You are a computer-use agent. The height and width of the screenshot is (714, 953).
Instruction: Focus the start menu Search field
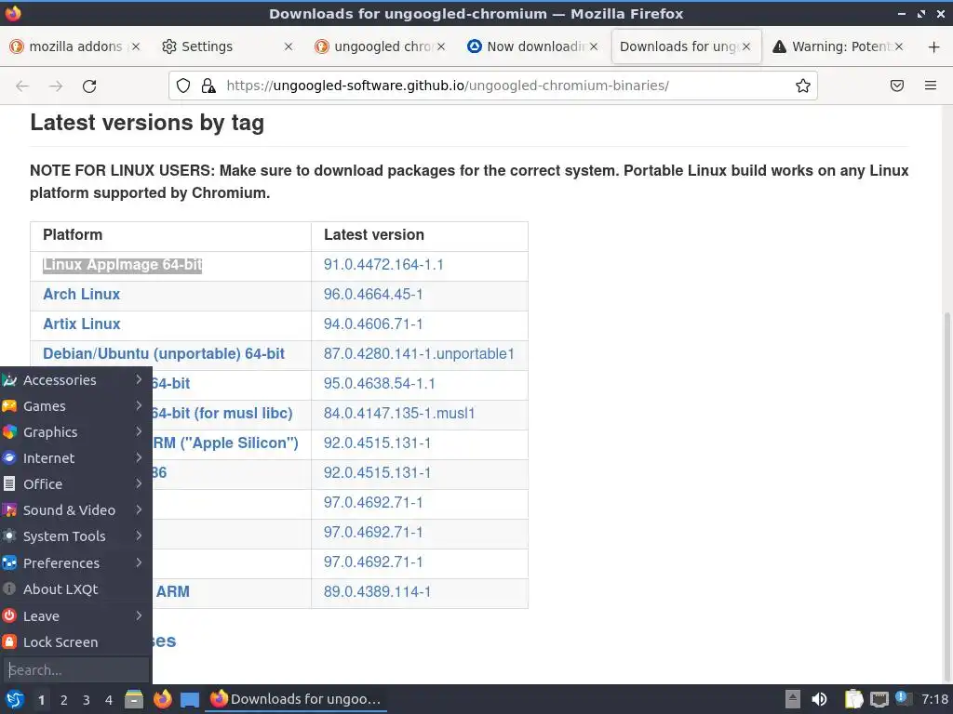[x=76, y=670]
